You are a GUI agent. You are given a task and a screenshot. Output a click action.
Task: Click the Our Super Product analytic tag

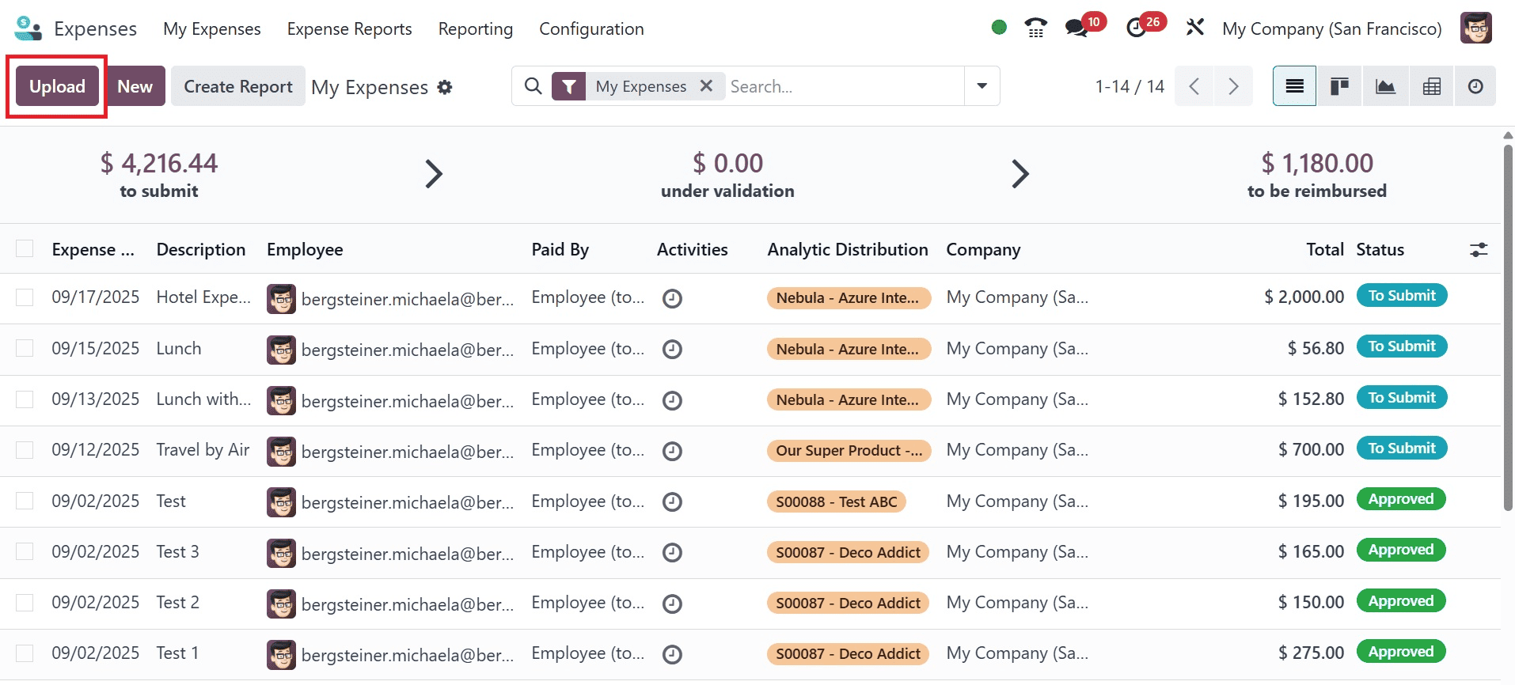849,451
